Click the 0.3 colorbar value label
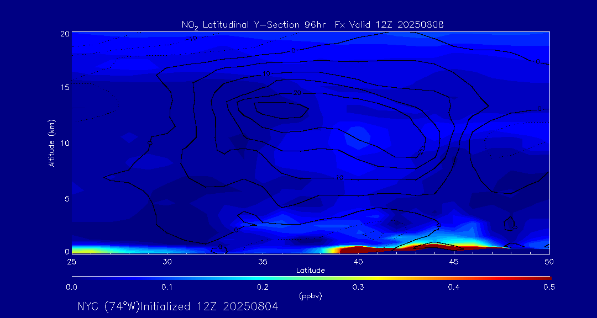Image resolution: width=597 pixels, height=318 pixels. point(358,287)
